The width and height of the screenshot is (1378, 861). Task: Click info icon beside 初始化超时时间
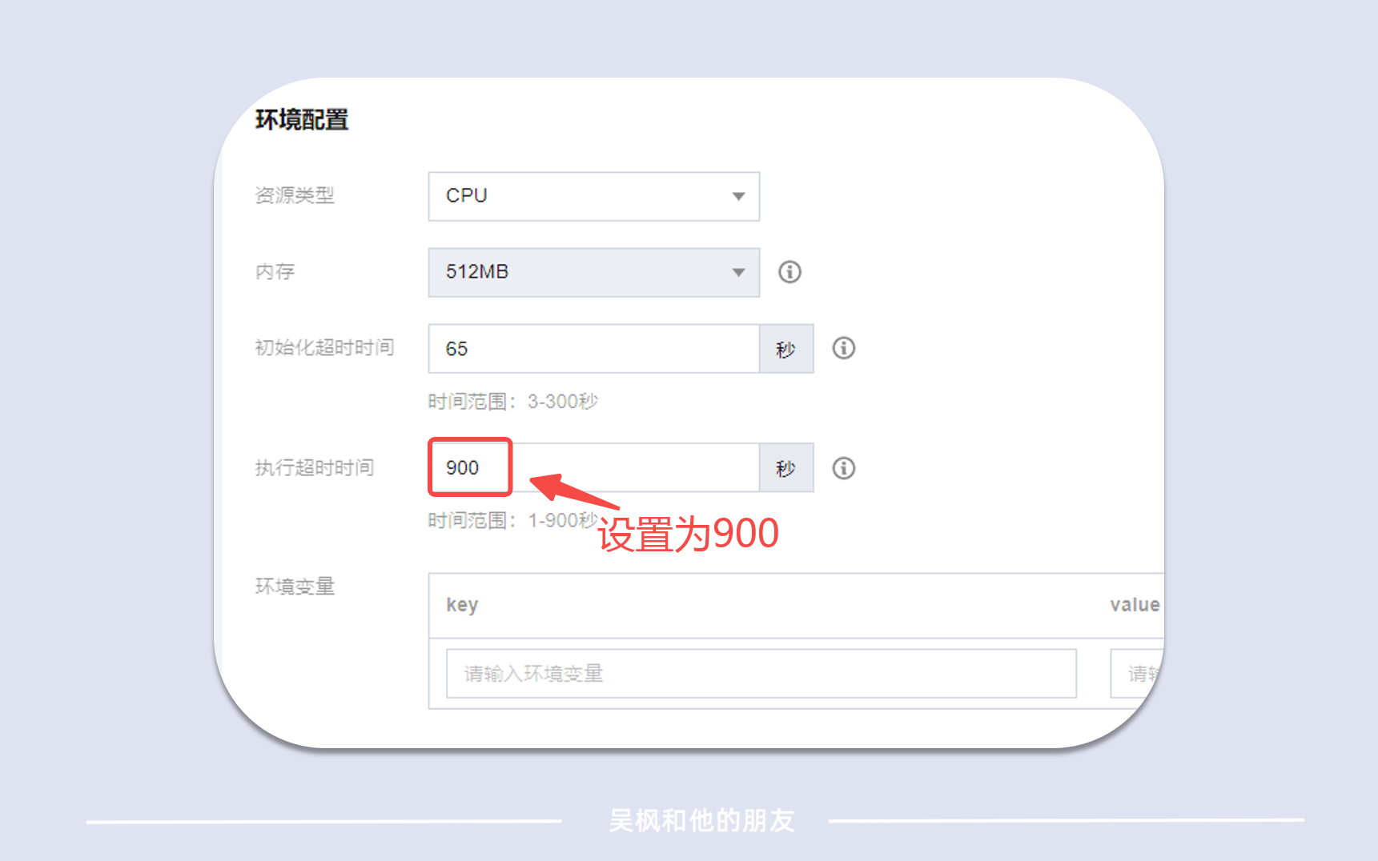[x=844, y=348]
